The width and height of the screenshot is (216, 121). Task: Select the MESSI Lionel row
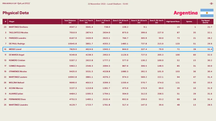pyautogui.click(x=108, y=49)
